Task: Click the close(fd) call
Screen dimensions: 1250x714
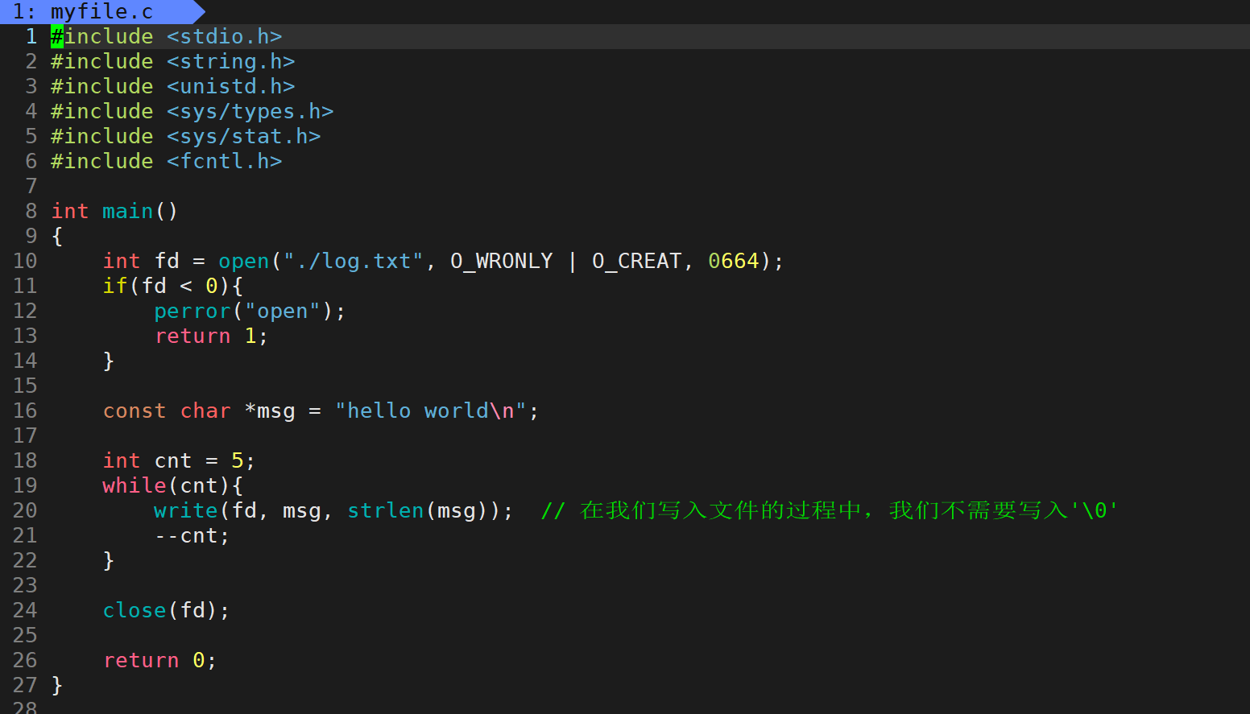Action: coord(160,610)
